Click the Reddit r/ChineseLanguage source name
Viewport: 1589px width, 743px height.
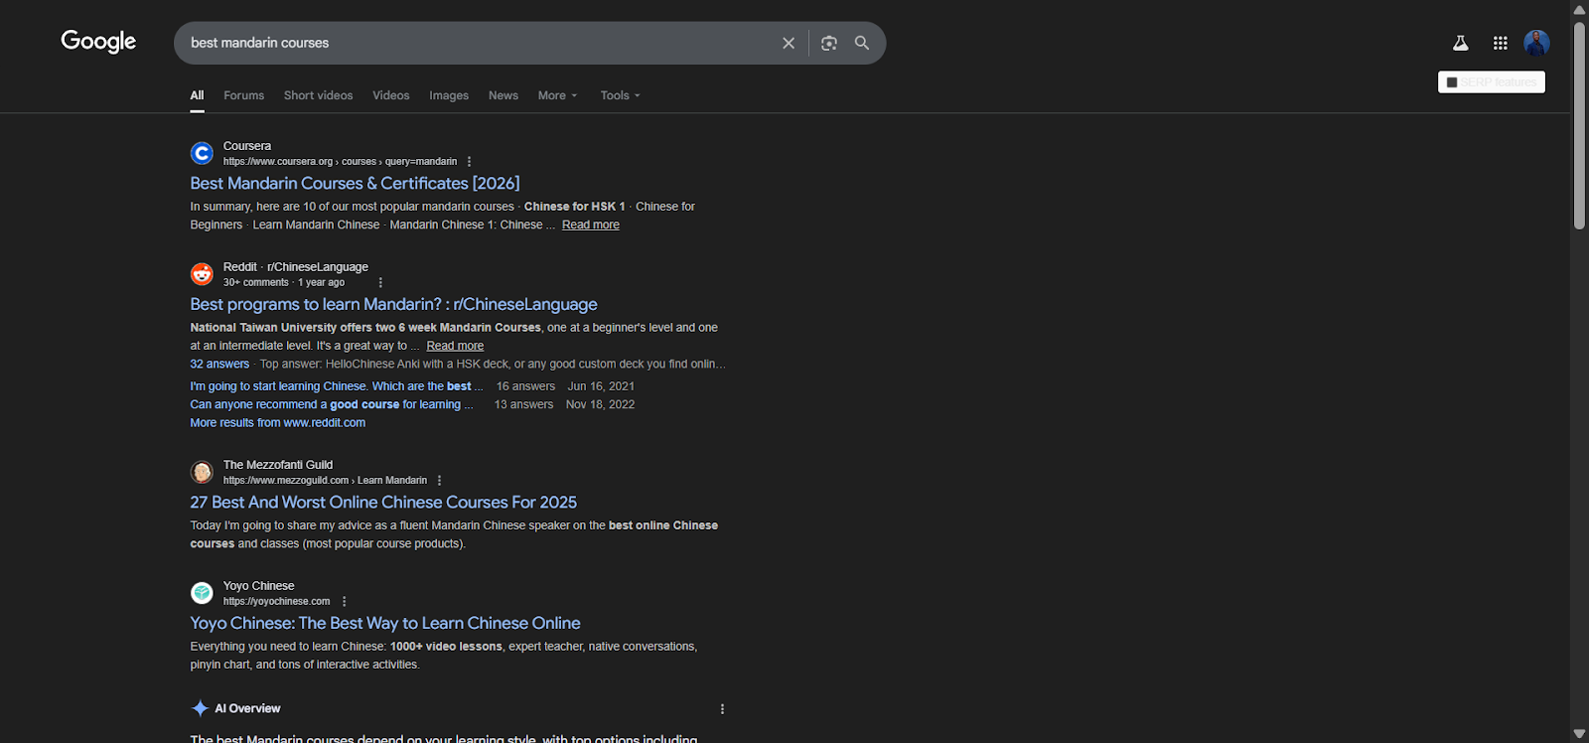click(296, 267)
